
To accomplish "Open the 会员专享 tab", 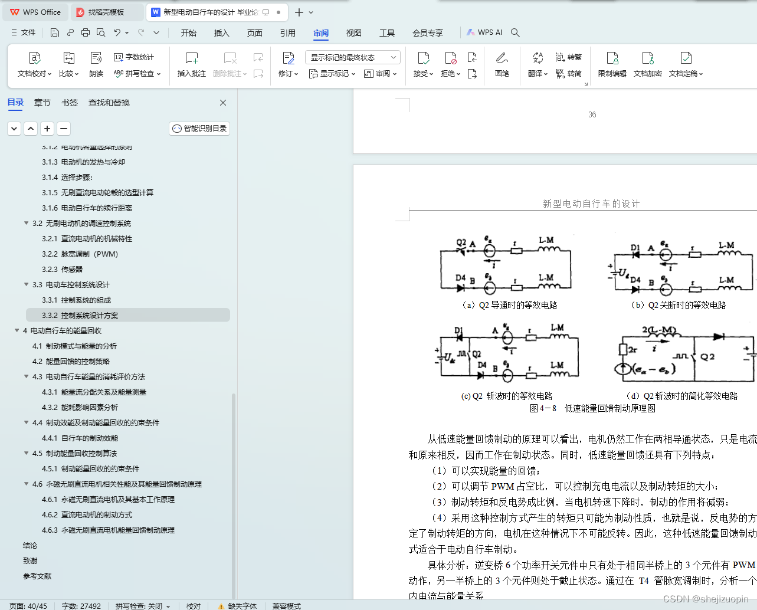I will tap(428, 33).
